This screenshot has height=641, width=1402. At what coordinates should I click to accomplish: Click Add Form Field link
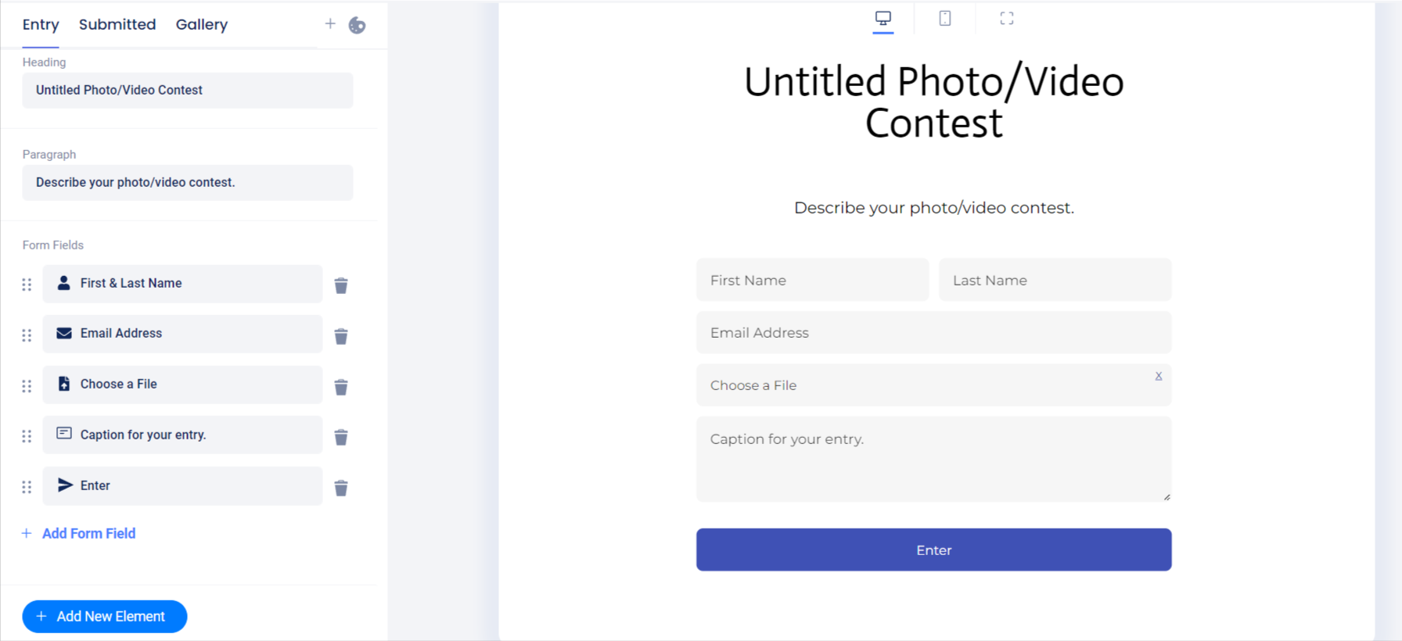[x=88, y=533]
